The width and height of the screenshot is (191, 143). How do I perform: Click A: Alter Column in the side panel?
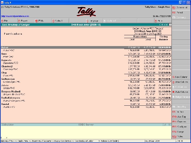[x=181, y=82]
